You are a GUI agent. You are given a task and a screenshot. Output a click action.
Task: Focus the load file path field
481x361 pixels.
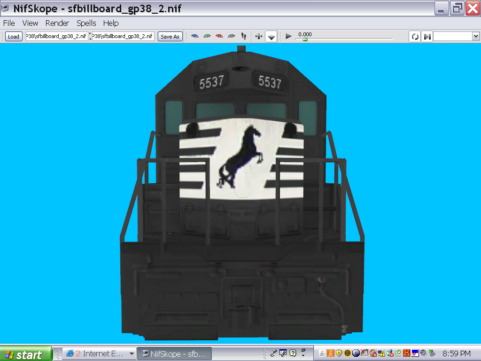pyautogui.click(x=57, y=36)
